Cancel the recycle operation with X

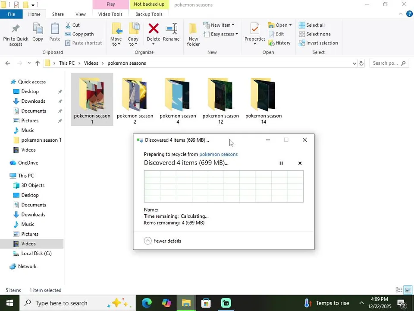300,163
